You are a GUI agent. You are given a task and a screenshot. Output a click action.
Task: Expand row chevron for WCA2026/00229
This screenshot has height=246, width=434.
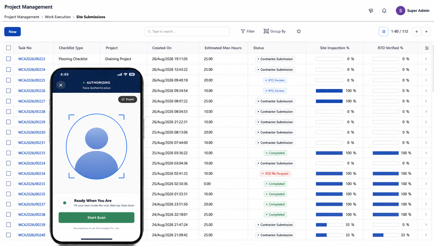[x=426, y=122]
